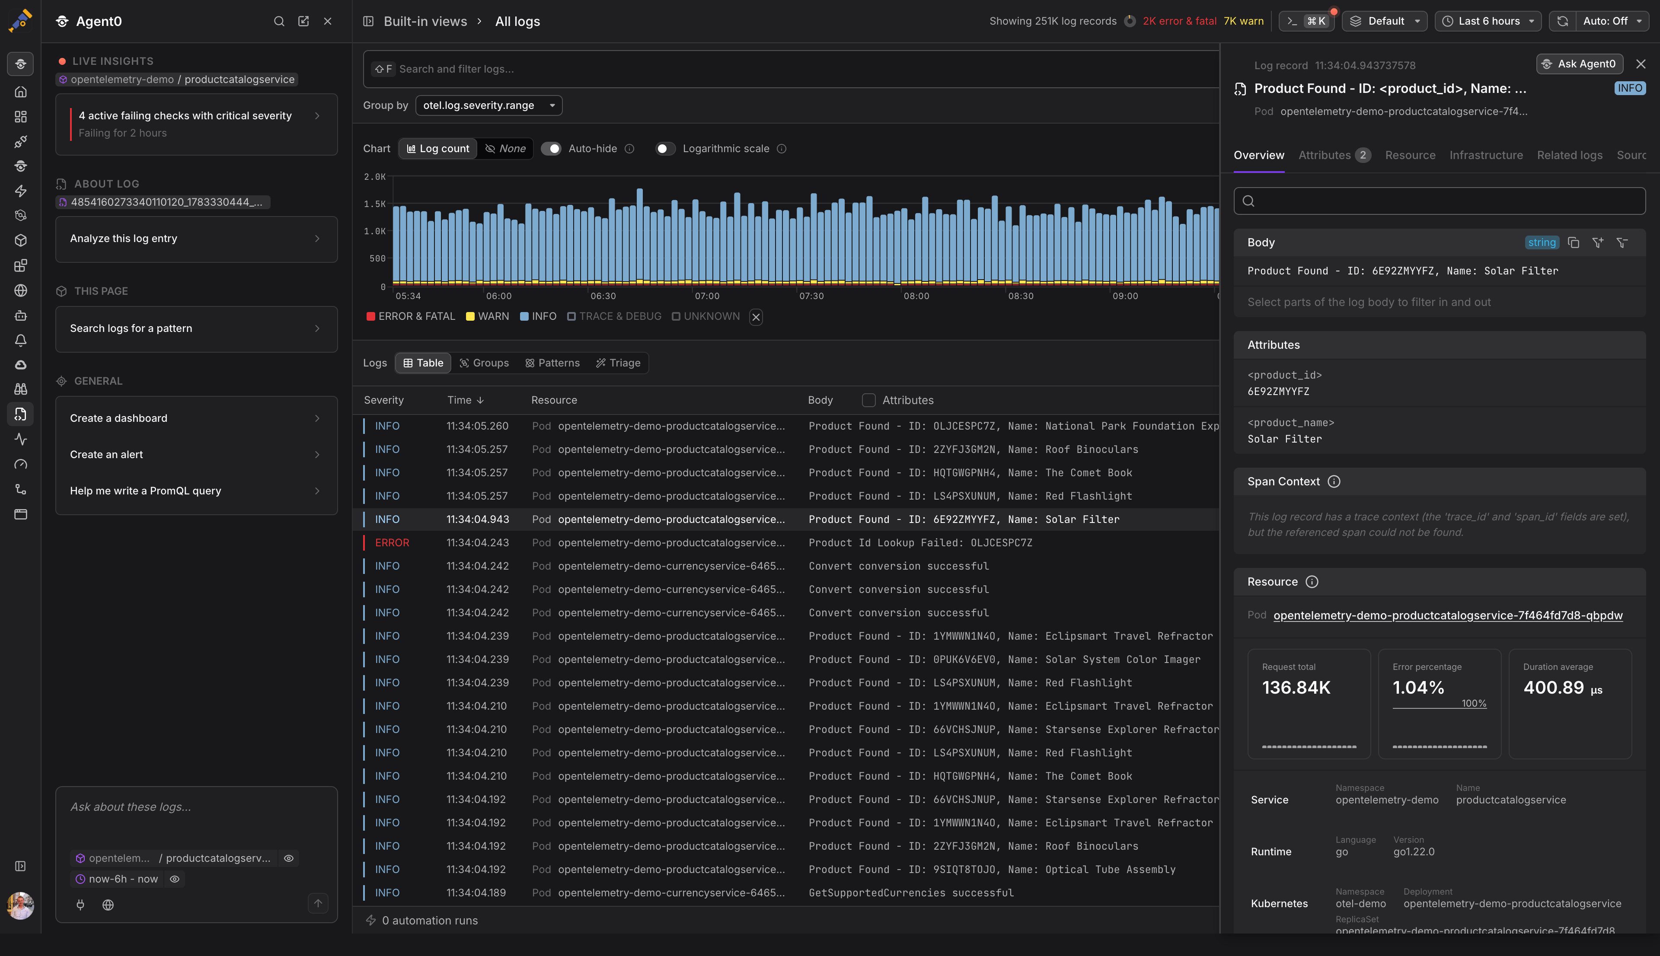Switch to the Related logs tab
This screenshot has height=956, width=1660.
pyautogui.click(x=1569, y=156)
